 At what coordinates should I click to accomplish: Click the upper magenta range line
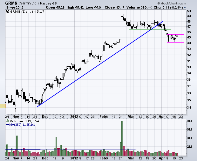point(175,34)
